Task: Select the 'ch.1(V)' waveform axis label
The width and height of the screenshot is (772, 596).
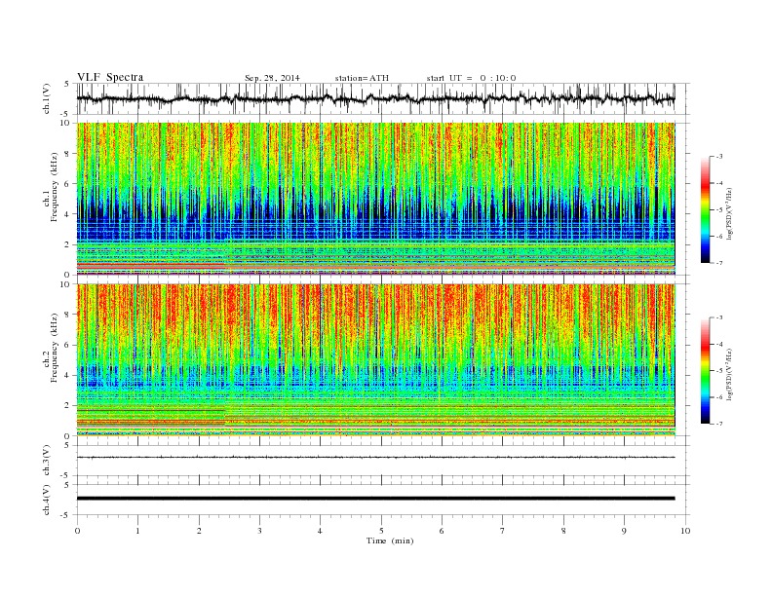Action: coord(47,98)
